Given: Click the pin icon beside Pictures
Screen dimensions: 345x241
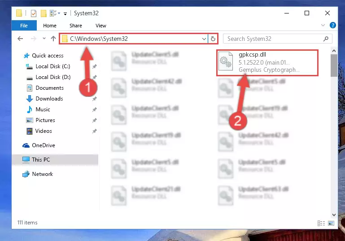Looking at the screenshot, I should tap(94, 120).
